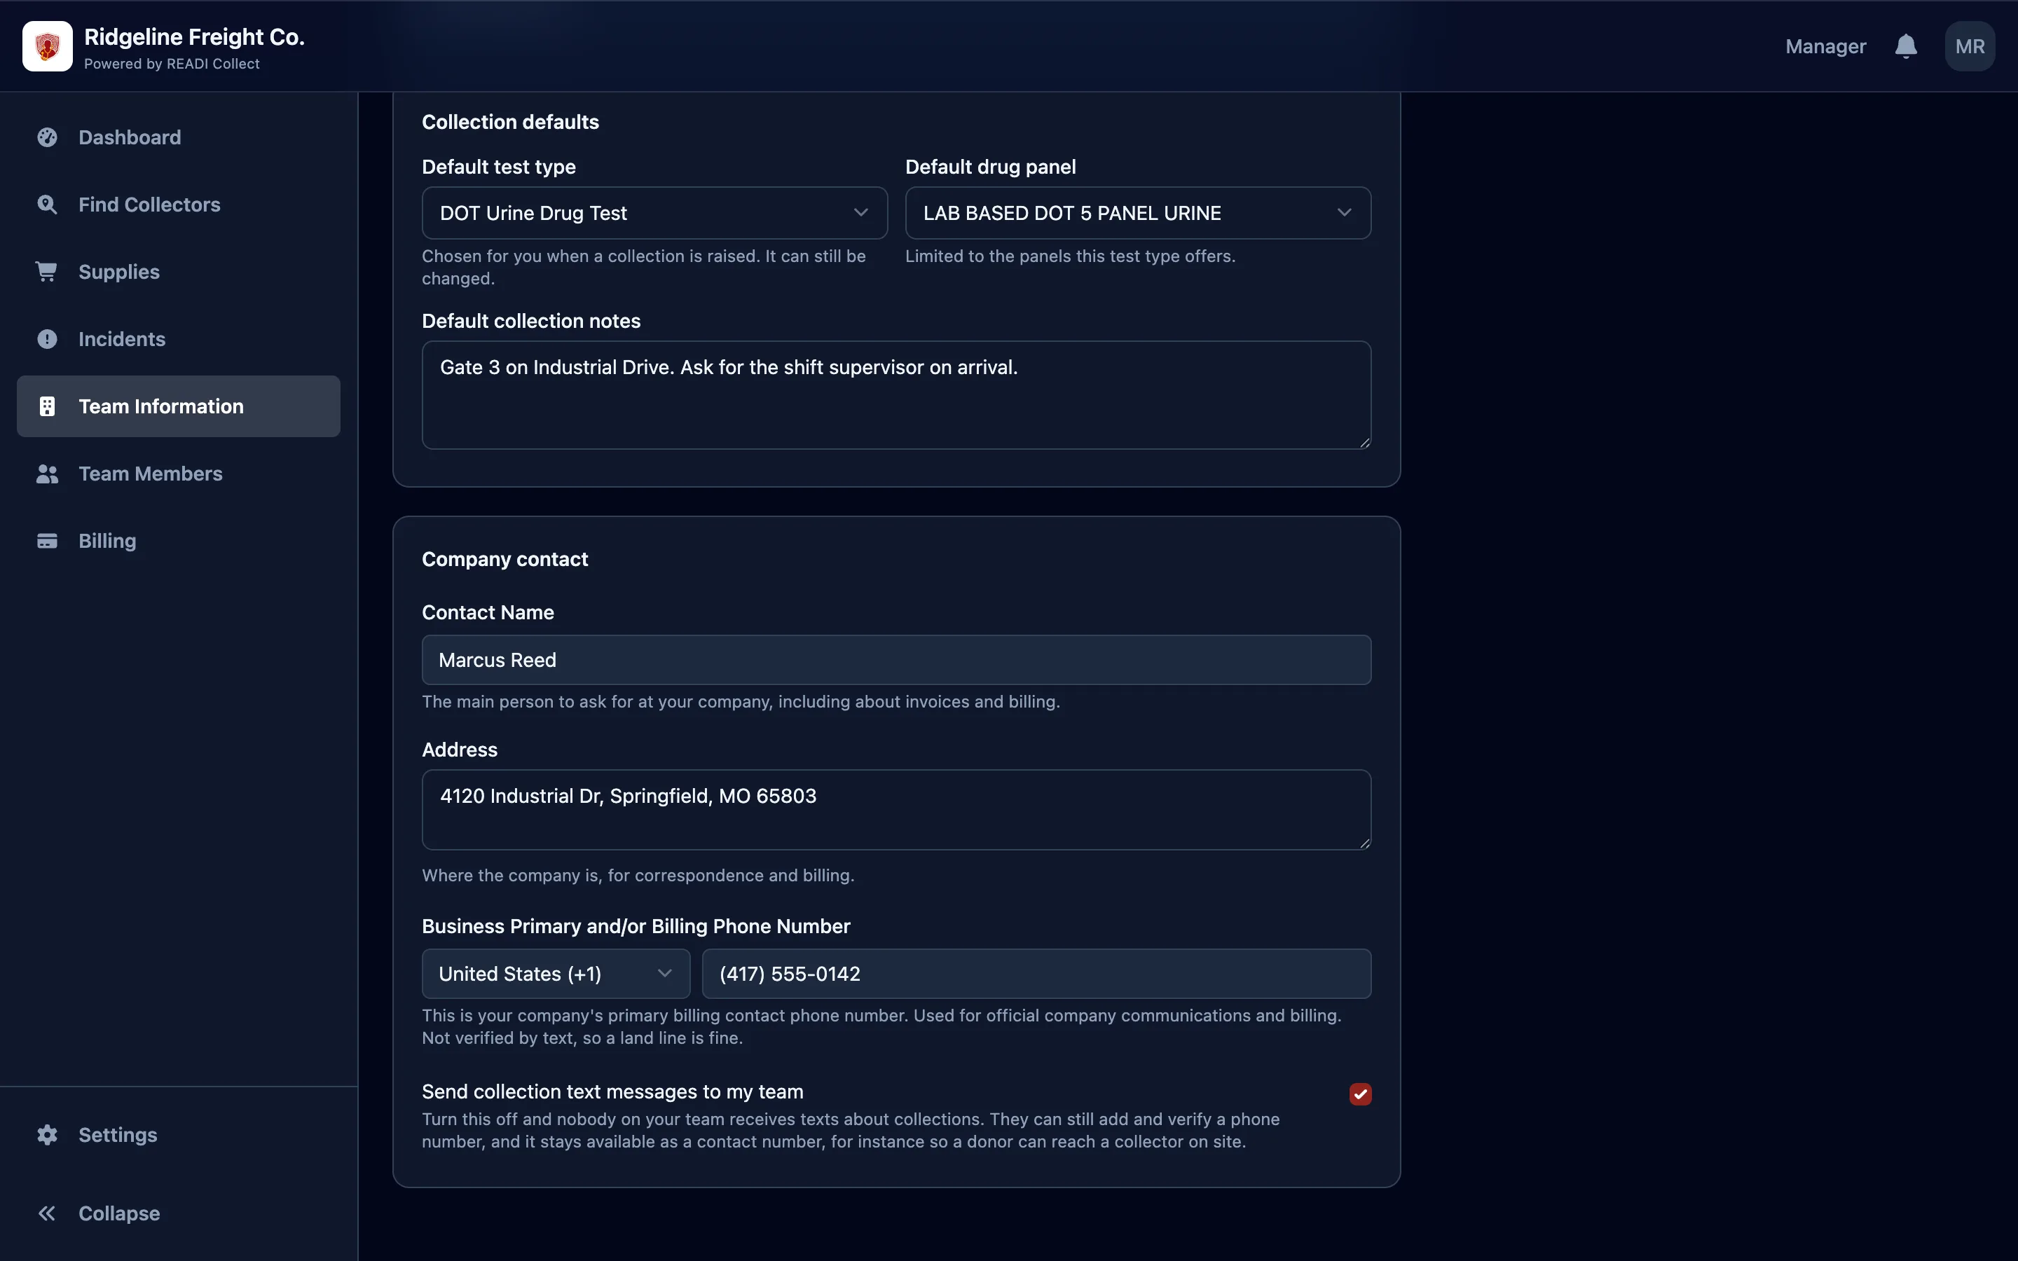
Task: Select Team Information sidebar item
Action: pos(179,406)
